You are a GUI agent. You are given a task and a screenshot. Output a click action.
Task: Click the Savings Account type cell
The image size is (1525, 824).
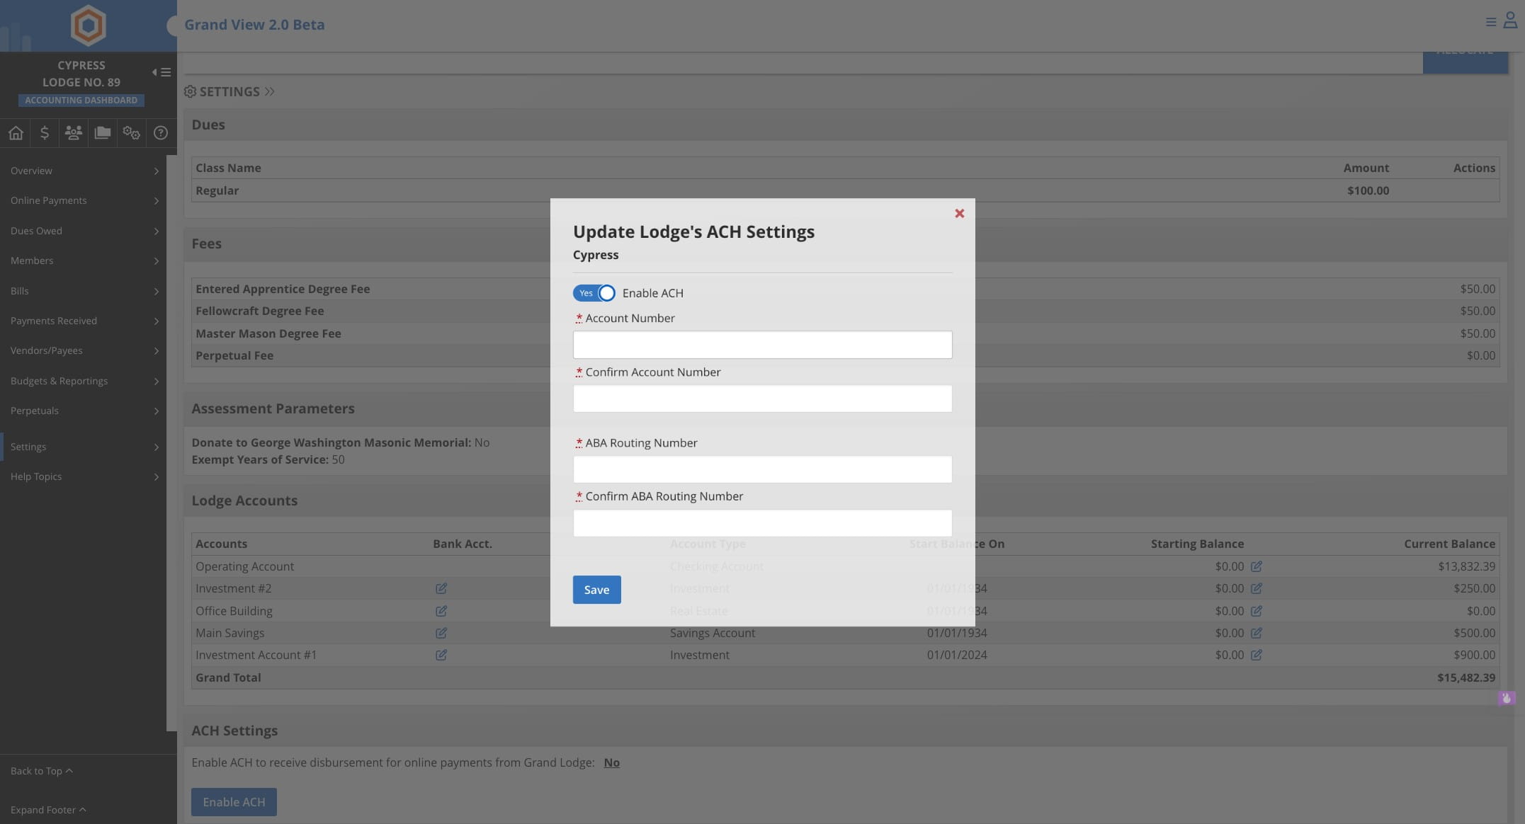[713, 633]
